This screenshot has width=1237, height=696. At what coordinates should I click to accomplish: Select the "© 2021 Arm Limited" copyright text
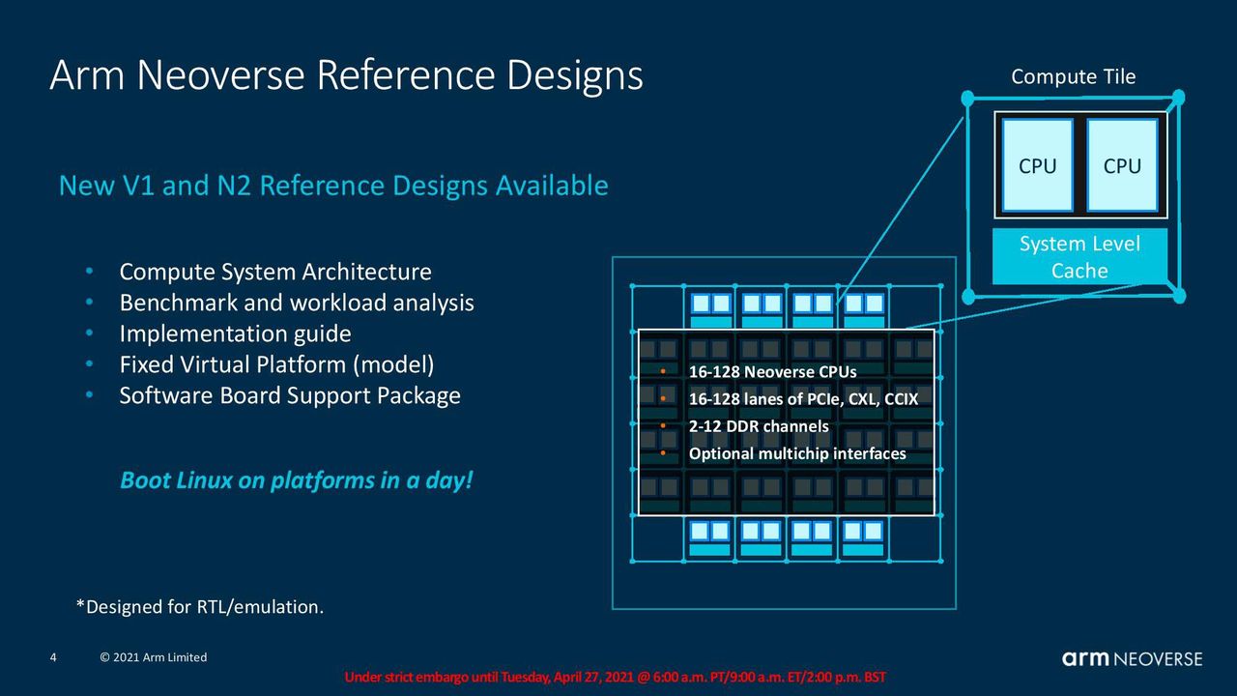point(154,657)
